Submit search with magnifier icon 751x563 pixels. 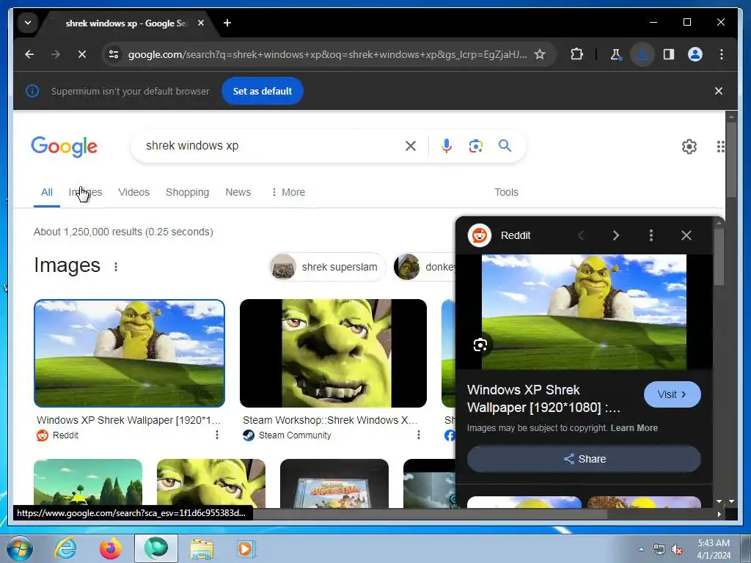(x=505, y=146)
